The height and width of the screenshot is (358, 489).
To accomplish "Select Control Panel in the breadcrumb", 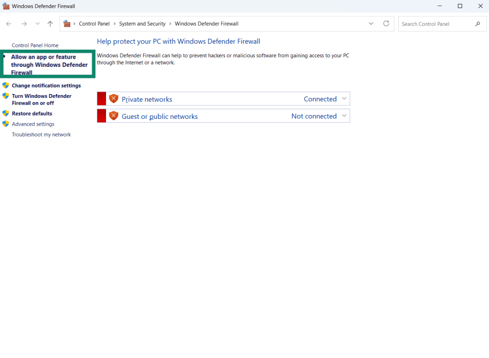I will tap(94, 24).
